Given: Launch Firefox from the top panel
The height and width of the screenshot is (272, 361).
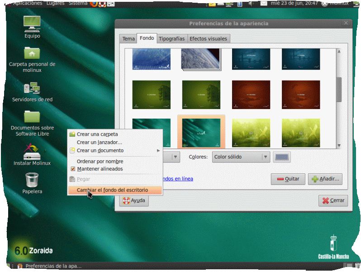Looking at the screenshot, I should 94,3.
